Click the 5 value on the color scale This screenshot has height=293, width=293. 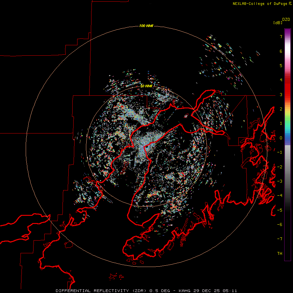point(281,65)
